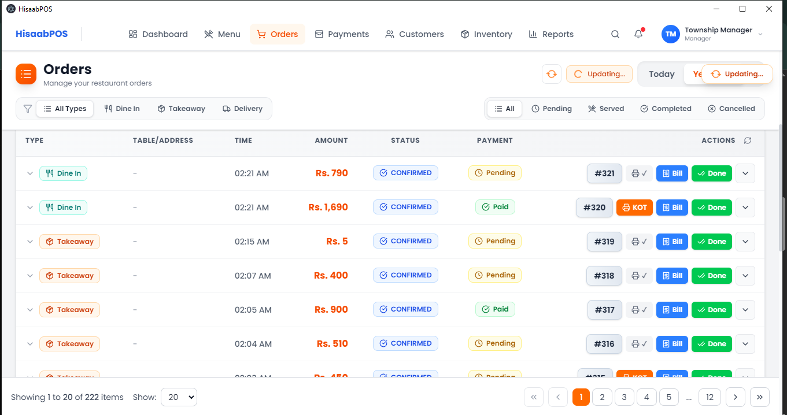The image size is (787, 415).
Task: Expand the row for order #321
Action: point(30,173)
